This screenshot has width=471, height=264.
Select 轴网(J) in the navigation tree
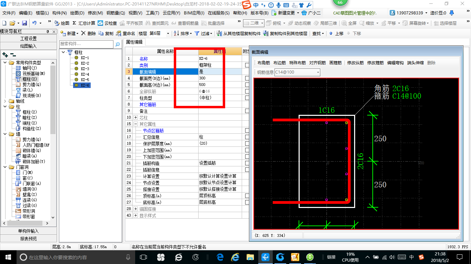click(x=27, y=68)
